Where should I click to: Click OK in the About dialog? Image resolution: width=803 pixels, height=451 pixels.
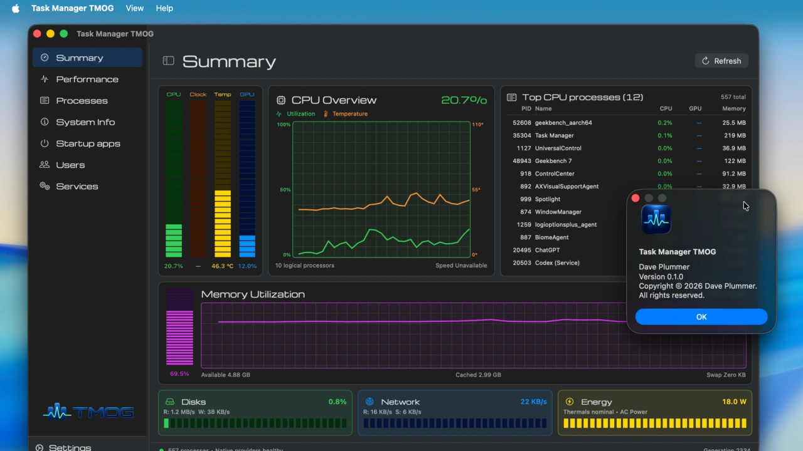(x=701, y=317)
